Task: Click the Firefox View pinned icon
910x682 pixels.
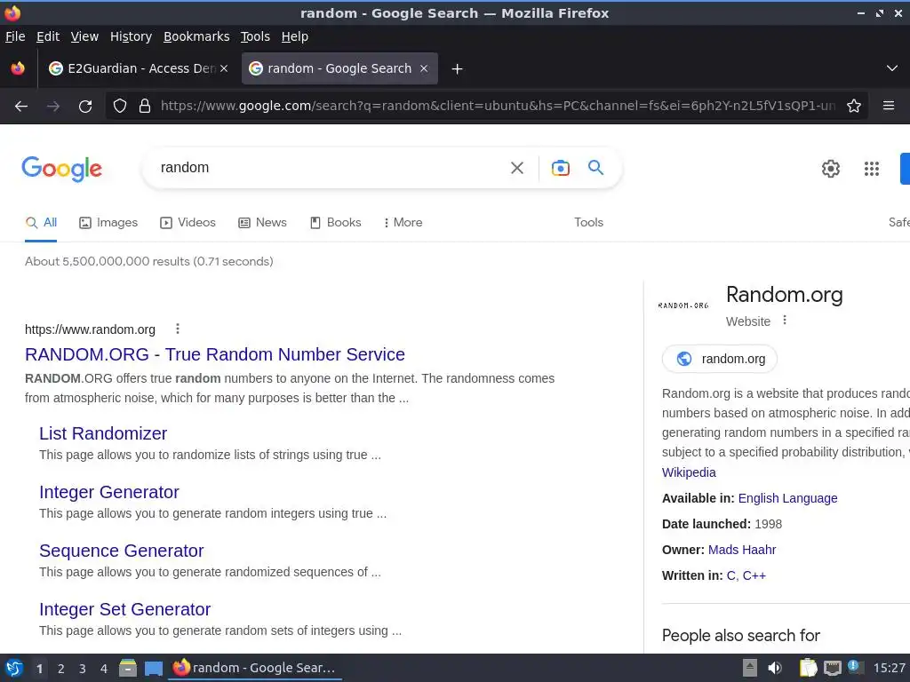Action: point(18,68)
